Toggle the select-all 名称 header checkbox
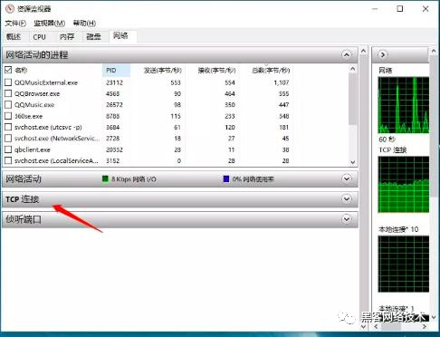 [8, 70]
